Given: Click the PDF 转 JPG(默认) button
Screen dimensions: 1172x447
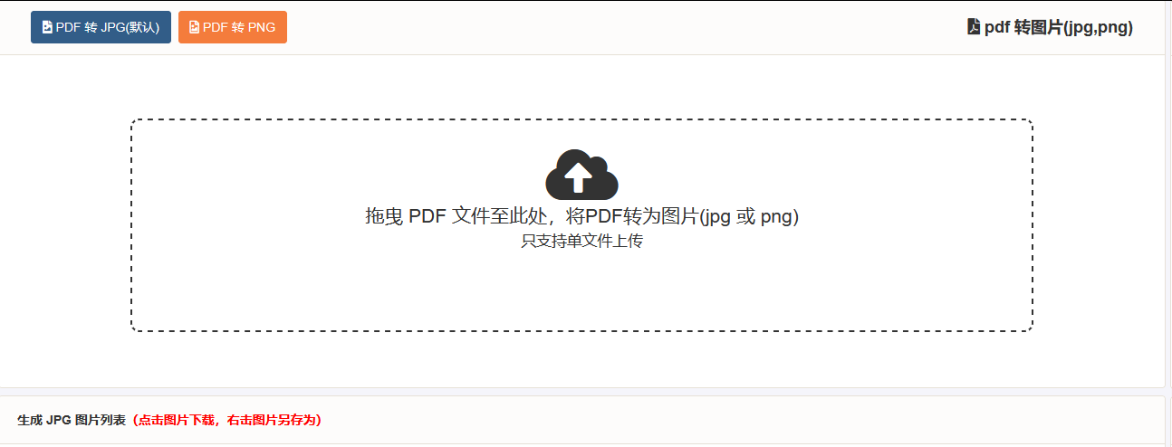Looking at the screenshot, I should tap(101, 27).
